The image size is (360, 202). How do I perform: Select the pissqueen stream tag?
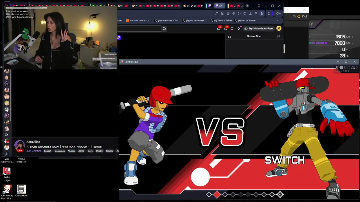60,151
